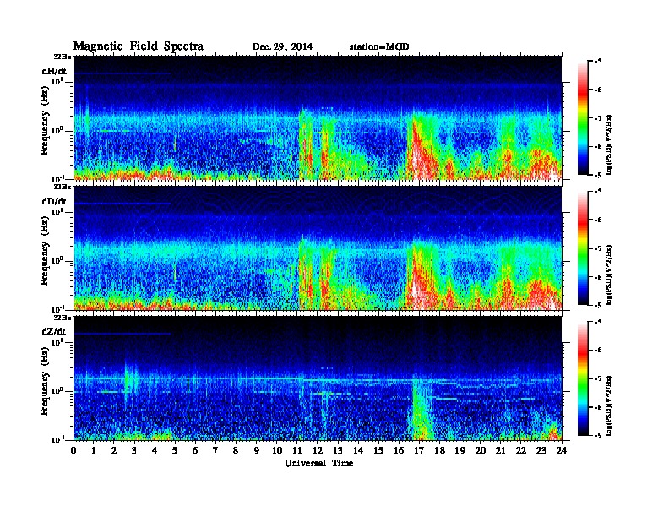The width and height of the screenshot is (669, 517).
Task: Click hour "3" on the Universal Time axis
Action: coord(135,451)
